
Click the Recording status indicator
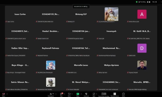pos(142,2)
